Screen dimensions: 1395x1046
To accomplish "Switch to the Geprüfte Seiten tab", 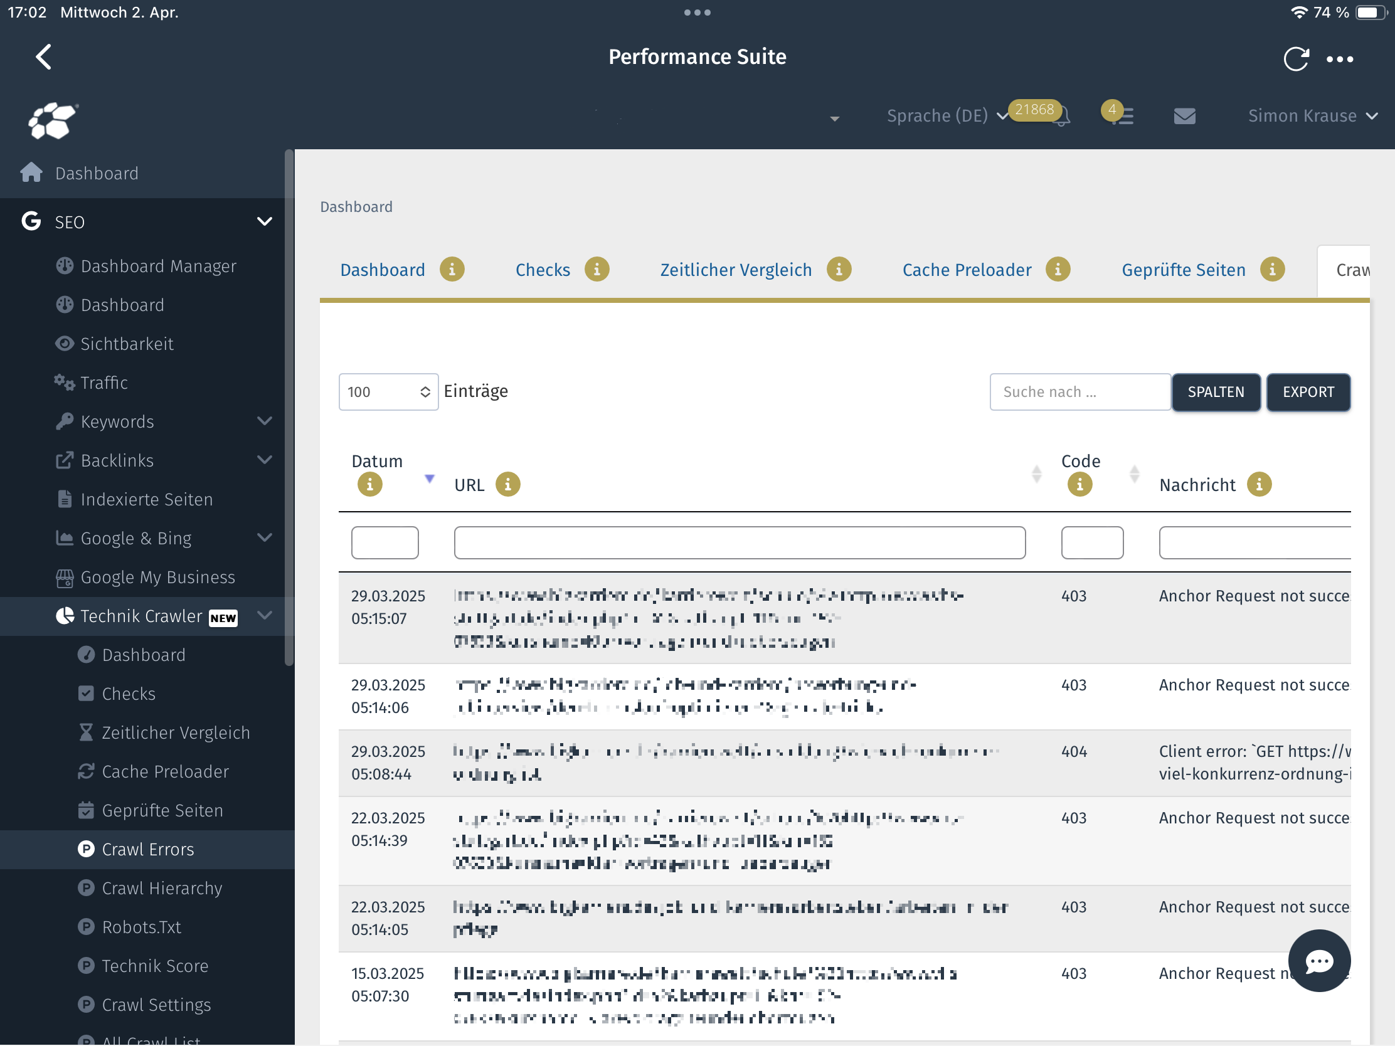I will (1183, 270).
